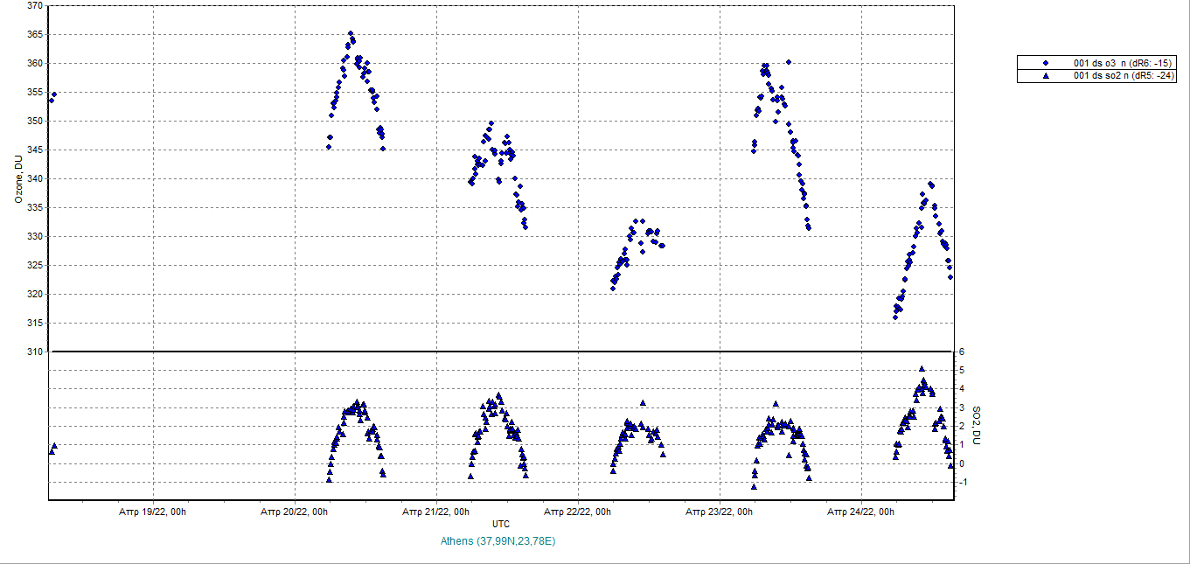
Task: Click the diamond marker icon in the legend
Action: pos(1046,63)
